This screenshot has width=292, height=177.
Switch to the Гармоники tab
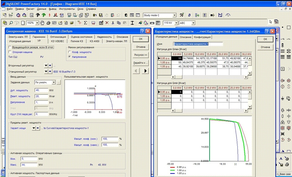click(x=39, y=37)
